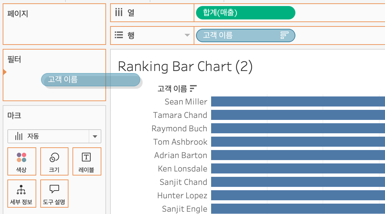The image size is (385, 214).
Task: Click the Color (색상) marks card
Action: pos(22,161)
